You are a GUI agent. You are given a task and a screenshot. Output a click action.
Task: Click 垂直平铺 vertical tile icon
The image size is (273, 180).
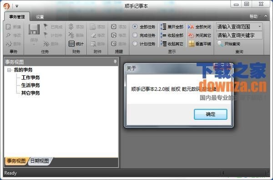(192, 44)
